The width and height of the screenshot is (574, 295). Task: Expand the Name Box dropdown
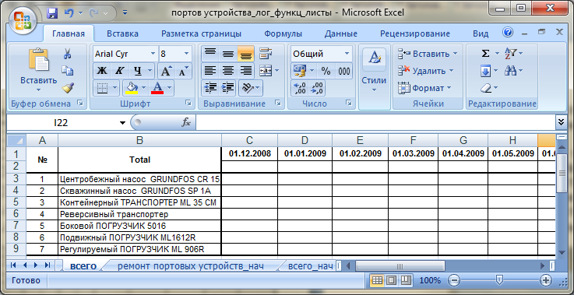coord(122,123)
